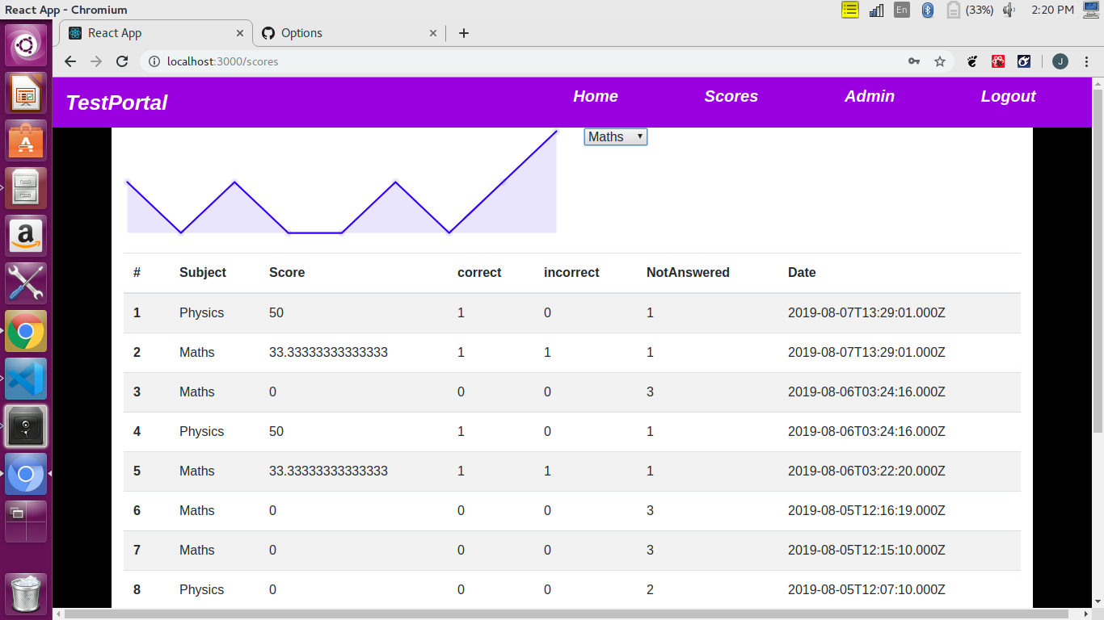The width and height of the screenshot is (1104, 620).
Task: Open Google Chrome from the dock
Action: [x=27, y=331]
